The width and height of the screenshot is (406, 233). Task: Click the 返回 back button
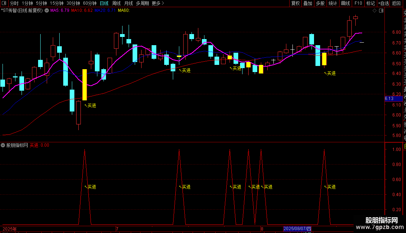pos(396,3)
